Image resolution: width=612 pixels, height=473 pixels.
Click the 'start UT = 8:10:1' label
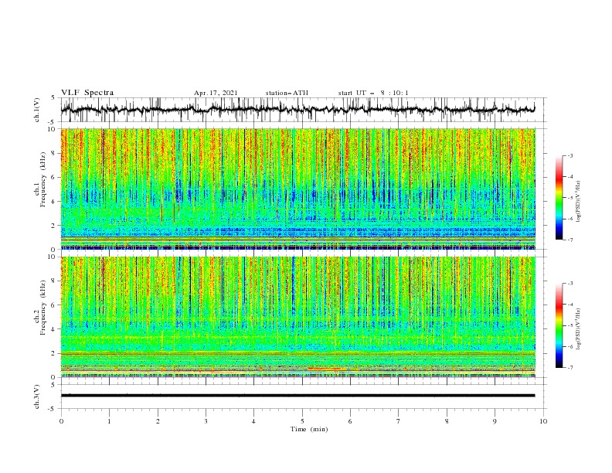click(373, 93)
